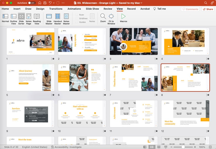Toggle the AutoSave switch

[32, 3]
